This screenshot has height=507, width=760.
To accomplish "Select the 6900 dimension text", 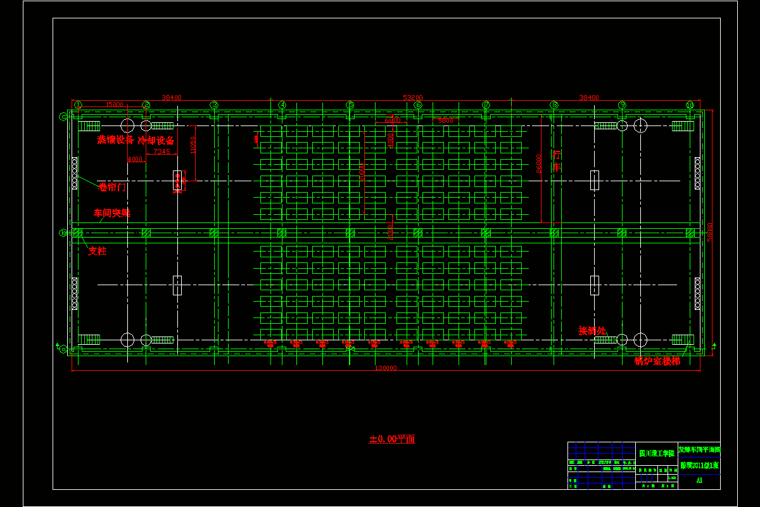I will (392, 120).
